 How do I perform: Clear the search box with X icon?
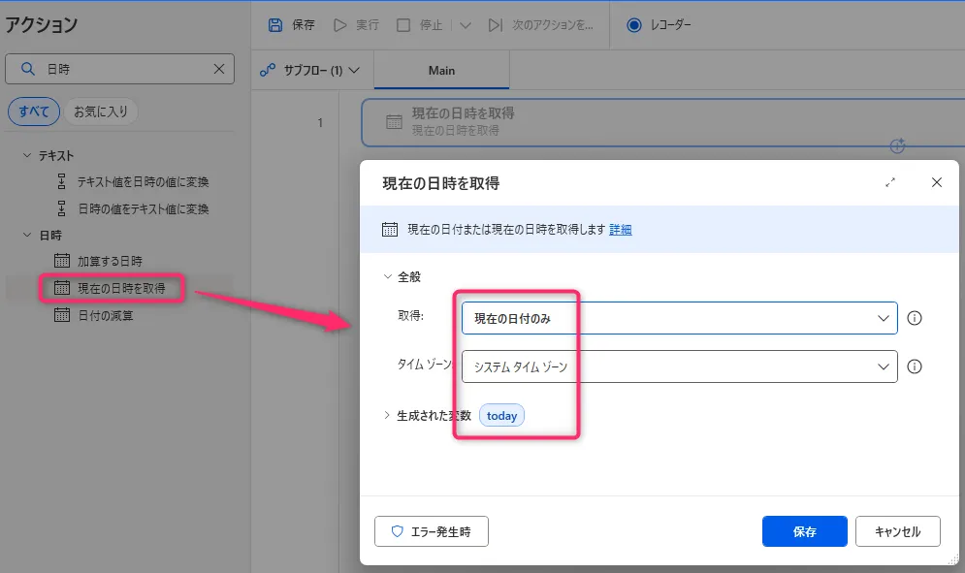[x=219, y=69]
